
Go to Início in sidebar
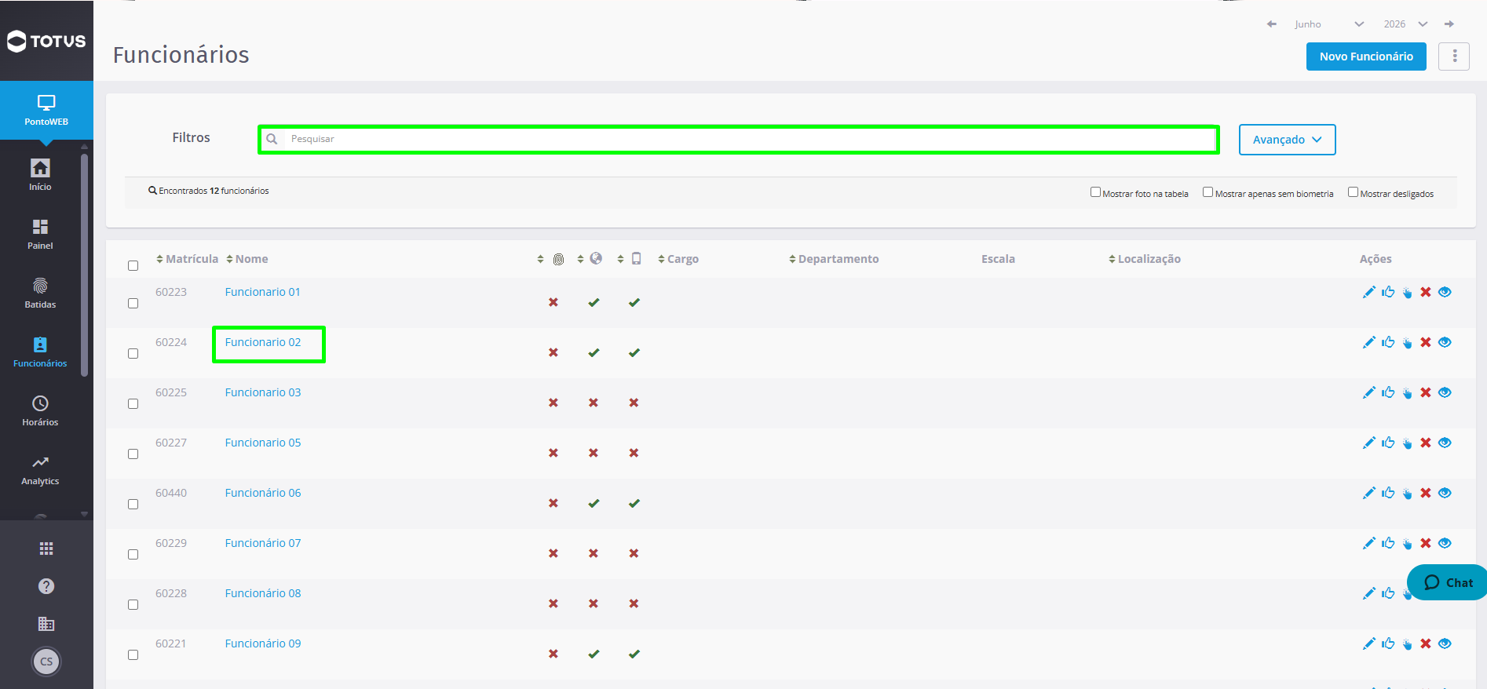[40, 175]
